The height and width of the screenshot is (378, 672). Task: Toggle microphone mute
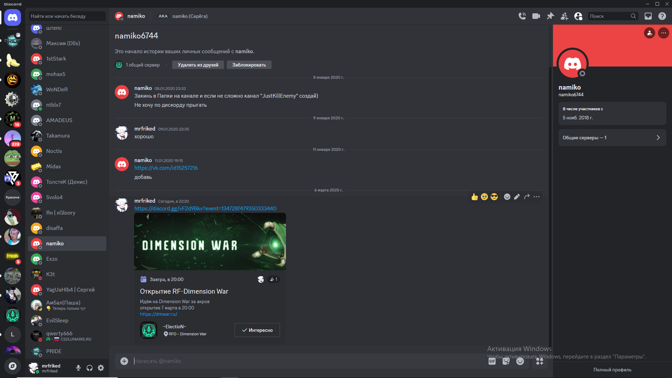78,368
